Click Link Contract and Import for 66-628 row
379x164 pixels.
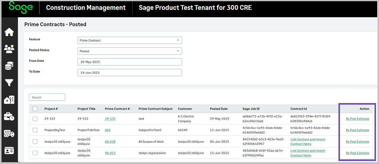point(308,142)
